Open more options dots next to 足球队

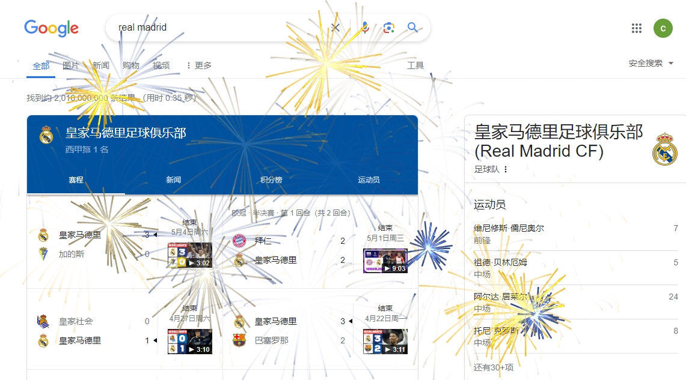505,169
